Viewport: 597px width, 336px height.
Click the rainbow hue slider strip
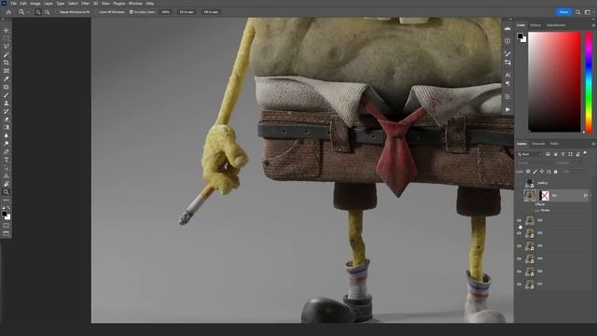click(x=589, y=82)
